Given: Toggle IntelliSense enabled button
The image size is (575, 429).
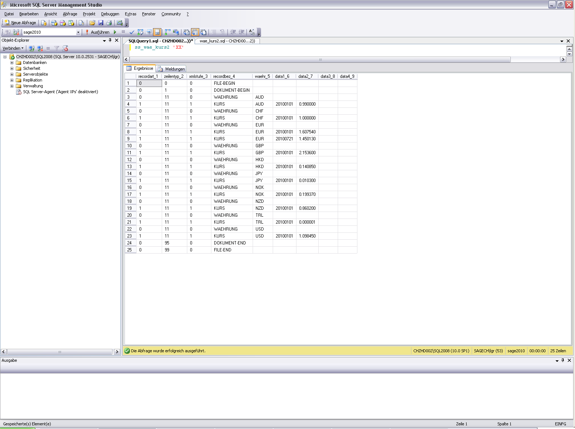Looking at the screenshot, I should pos(157,32).
